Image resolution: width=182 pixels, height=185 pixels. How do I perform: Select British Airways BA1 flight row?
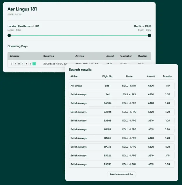click(x=121, y=94)
